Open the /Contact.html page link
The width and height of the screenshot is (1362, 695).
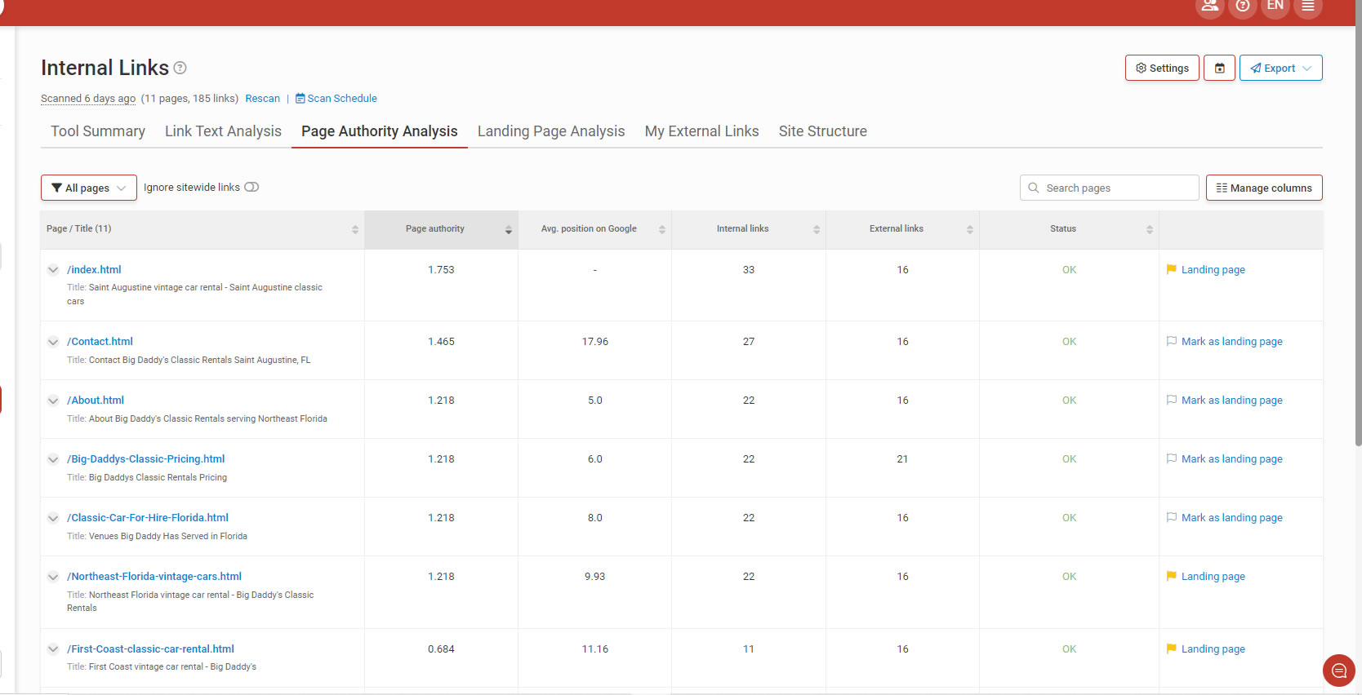(100, 342)
